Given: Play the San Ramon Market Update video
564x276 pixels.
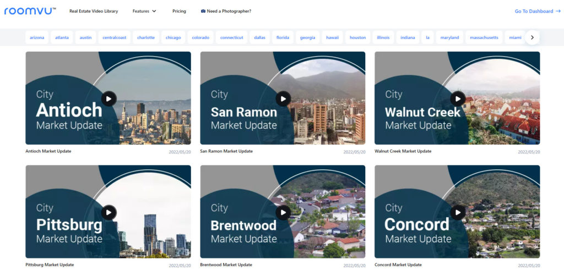Looking at the screenshot, I should click(283, 99).
